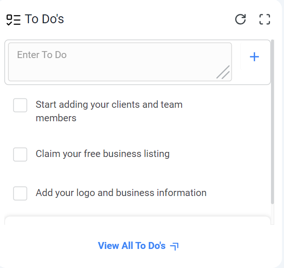
Task: Refresh the To Do's widget
Action: 240,20
